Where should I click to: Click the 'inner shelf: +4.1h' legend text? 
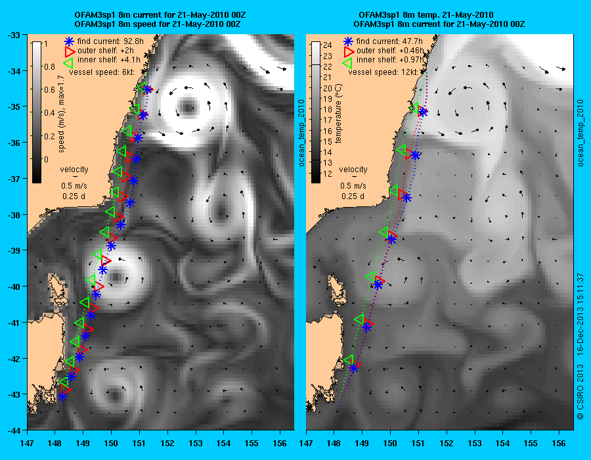pyautogui.click(x=109, y=60)
